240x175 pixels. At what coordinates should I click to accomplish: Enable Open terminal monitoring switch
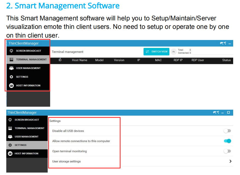click(227, 151)
